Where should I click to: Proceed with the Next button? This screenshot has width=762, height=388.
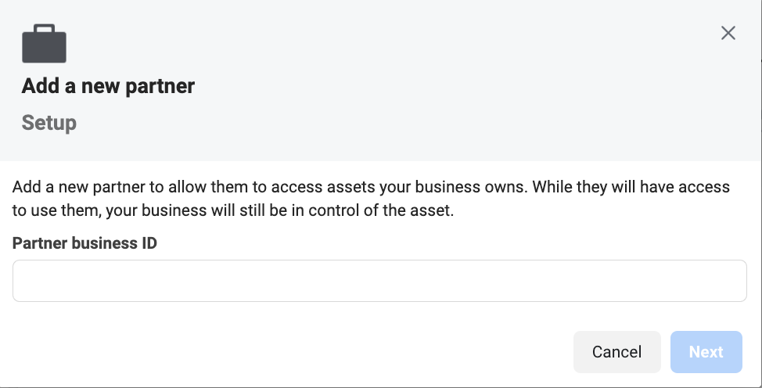(706, 352)
